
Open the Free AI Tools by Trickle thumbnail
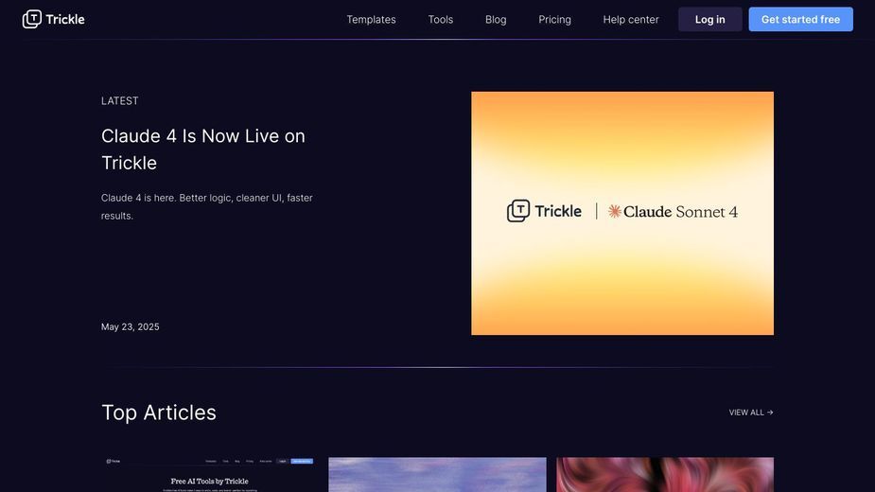[210, 475]
